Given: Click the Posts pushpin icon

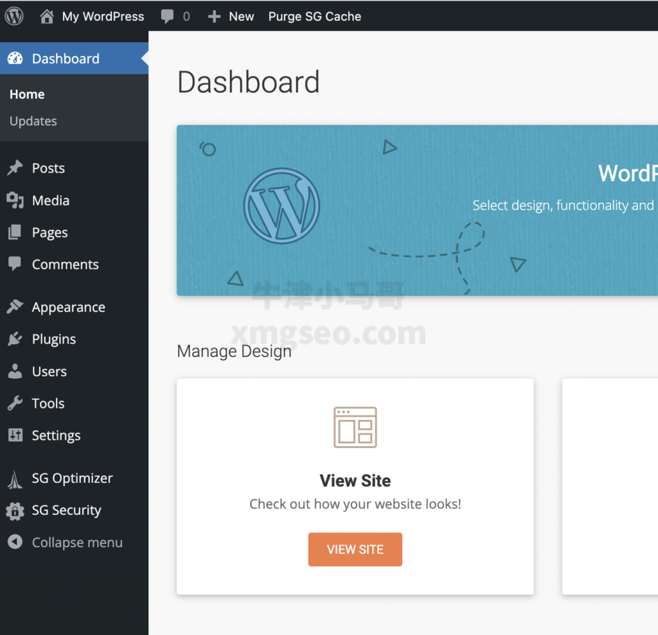Looking at the screenshot, I should (x=15, y=168).
